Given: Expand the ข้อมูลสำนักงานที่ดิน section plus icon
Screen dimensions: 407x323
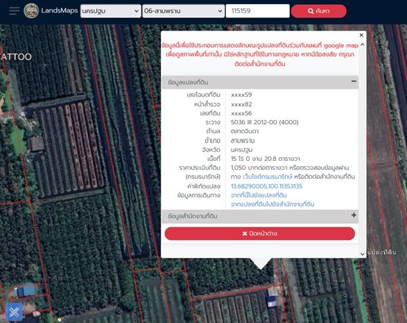Looking at the screenshot, I should click(x=354, y=215).
